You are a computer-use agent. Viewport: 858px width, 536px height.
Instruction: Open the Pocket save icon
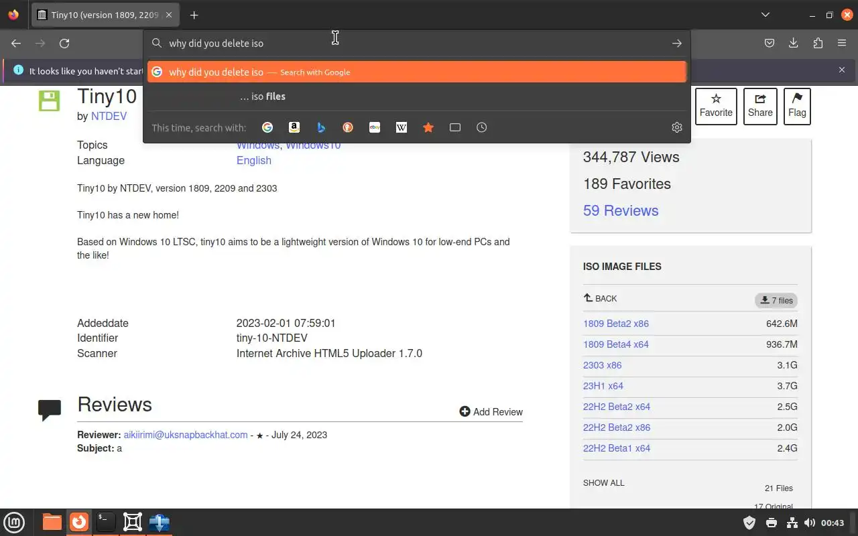770,44
